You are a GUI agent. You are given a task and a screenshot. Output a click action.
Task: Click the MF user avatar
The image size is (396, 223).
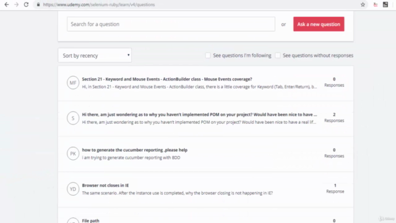pos(73,82)
